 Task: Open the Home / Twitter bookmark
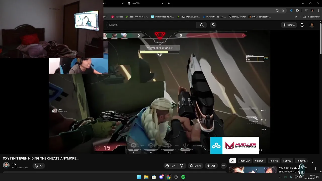pos(237,17)
